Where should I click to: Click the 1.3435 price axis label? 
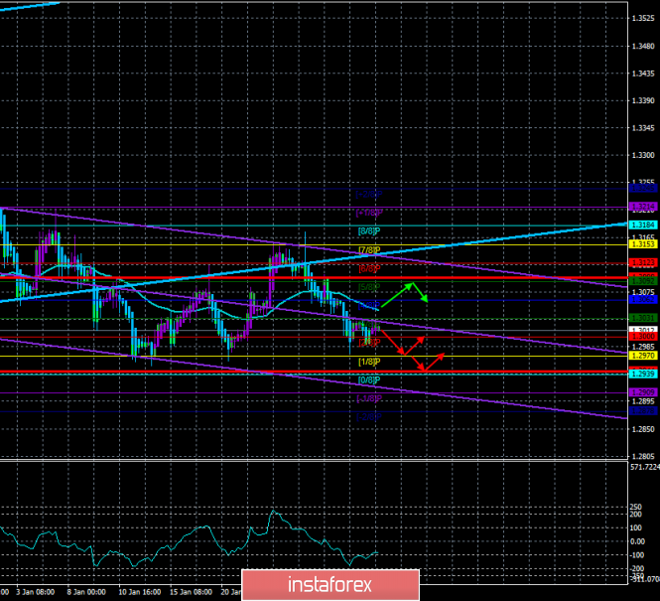click(643, 74)
